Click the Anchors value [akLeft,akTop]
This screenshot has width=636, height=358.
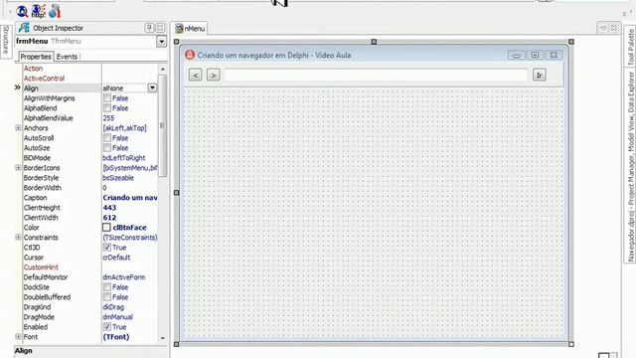point(124,128)
